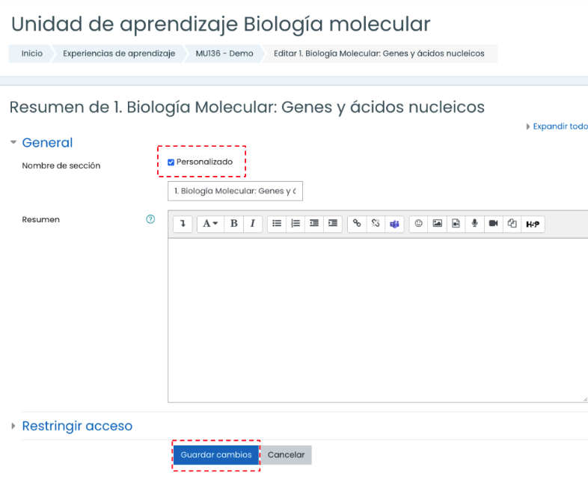588x482 pixels.
Task: Insert an image into the summary
Action: coord(437,224)
